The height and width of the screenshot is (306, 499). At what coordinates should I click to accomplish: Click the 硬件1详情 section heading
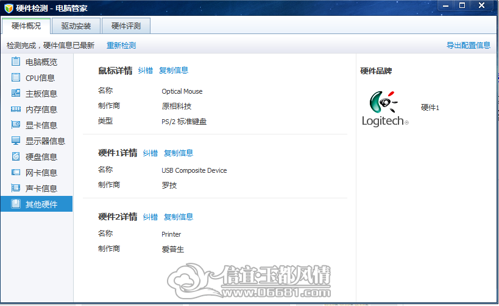coord(118,153)
